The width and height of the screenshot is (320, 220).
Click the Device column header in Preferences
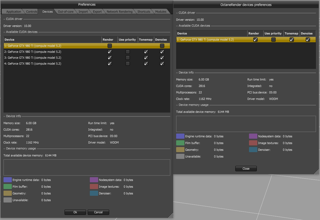point(52,40)
